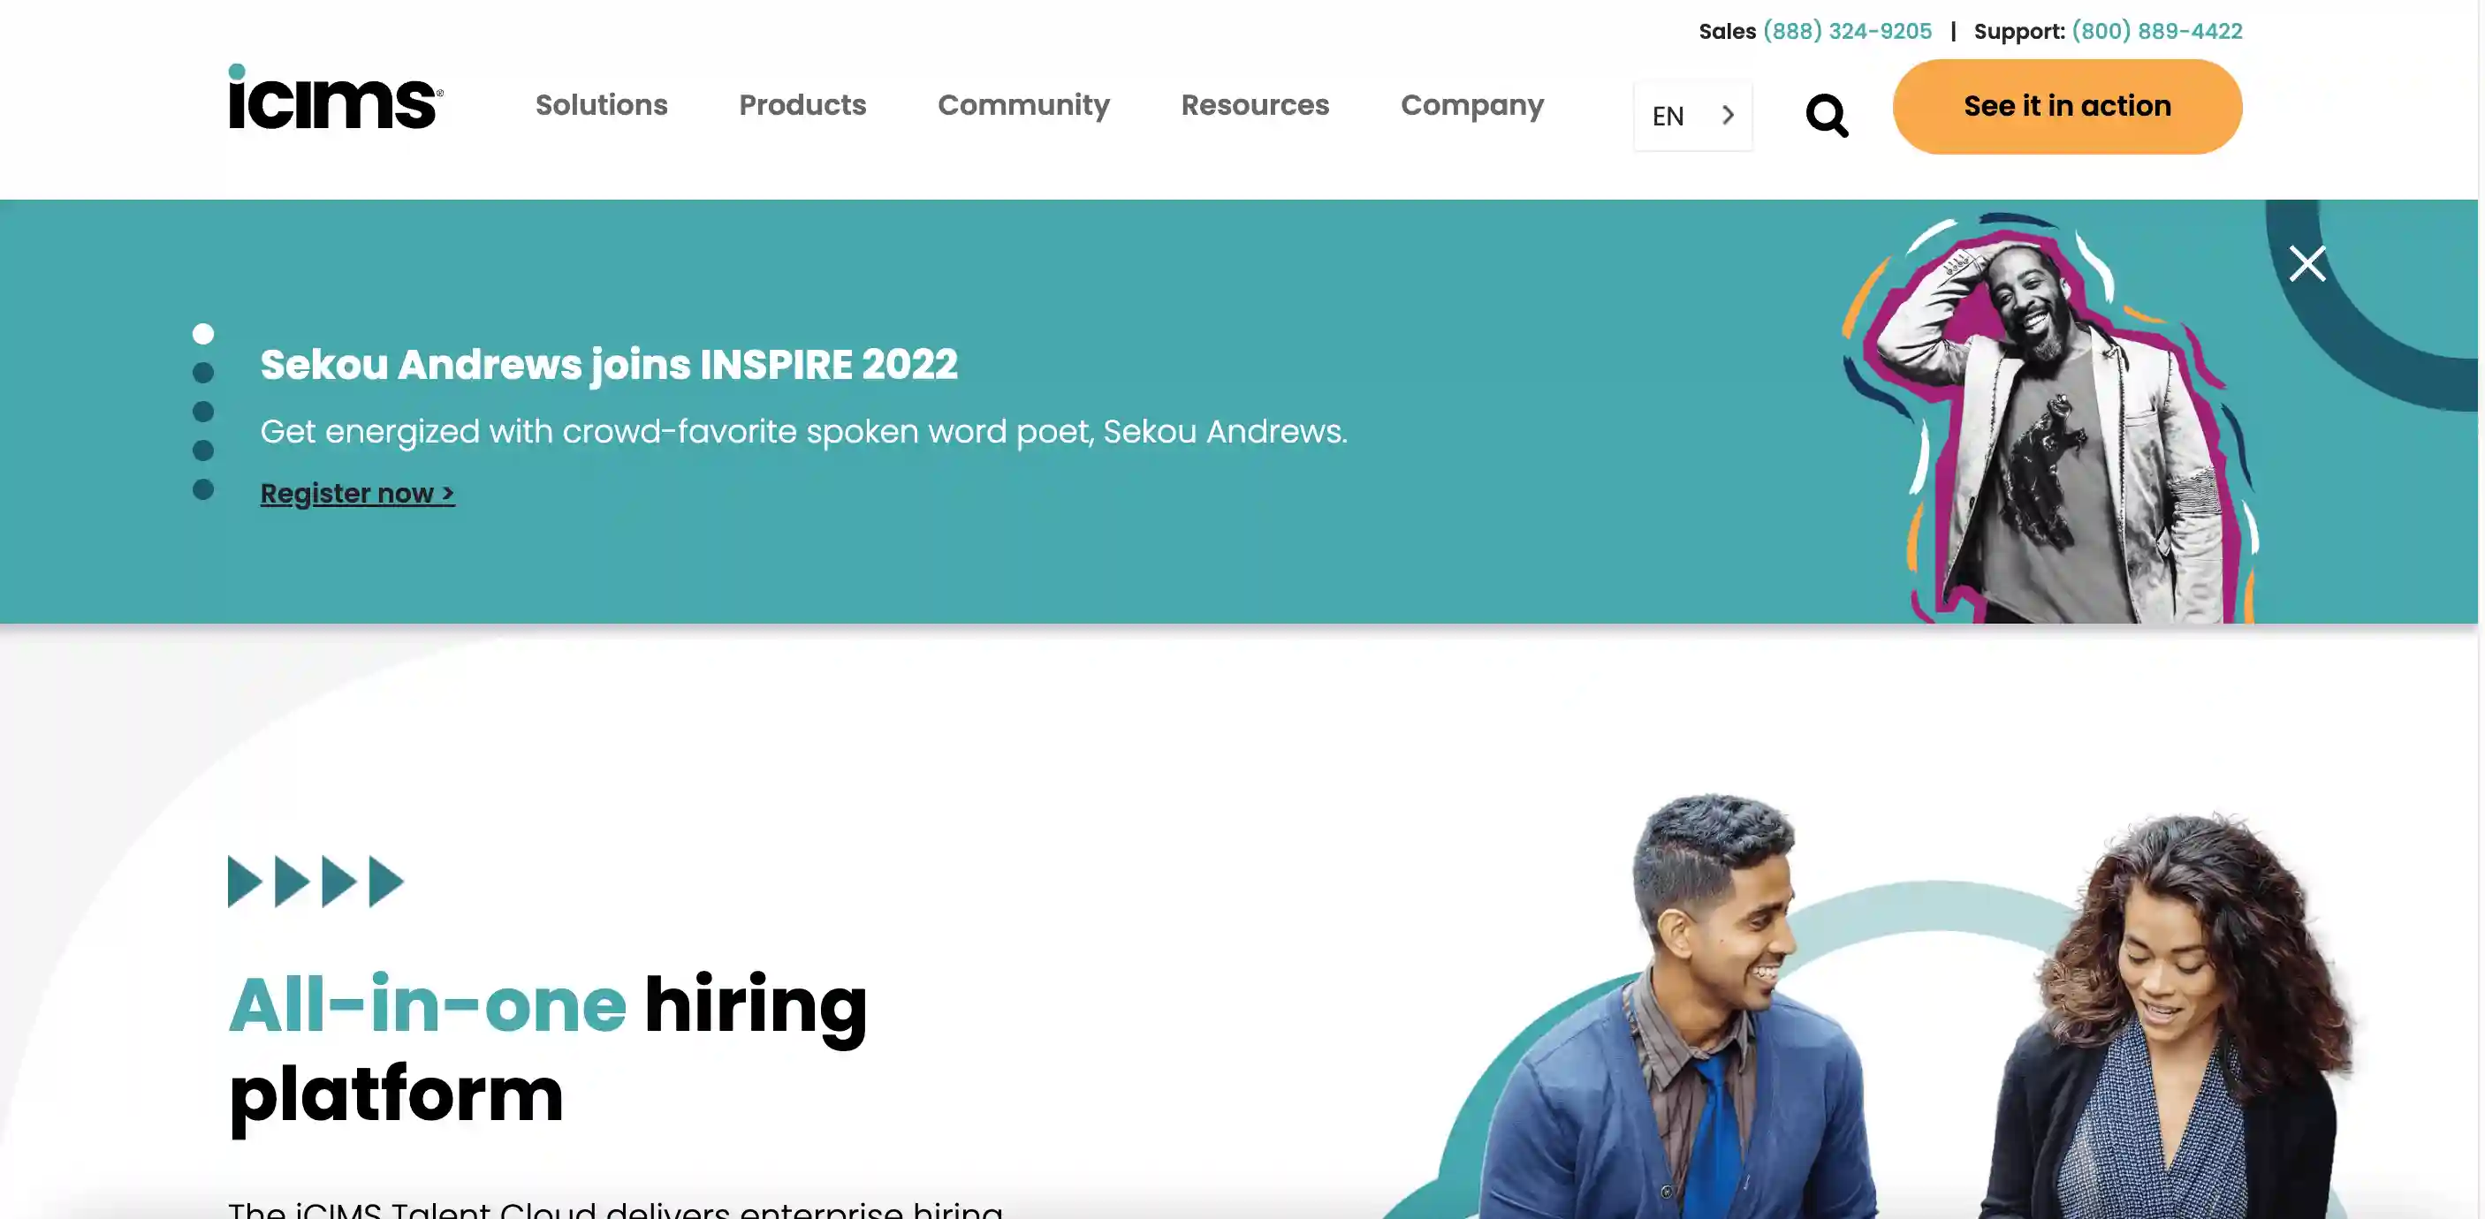Image resolution: width=2485 pixels, height=1219 pixels.
Task: Expand the Solutions menu
Action: pyautogui.click(x=601, y=104)
